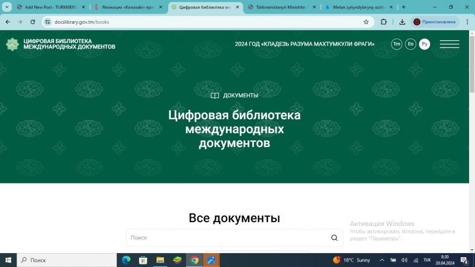Open the Chrome three-dot menu

coord(468,22)
